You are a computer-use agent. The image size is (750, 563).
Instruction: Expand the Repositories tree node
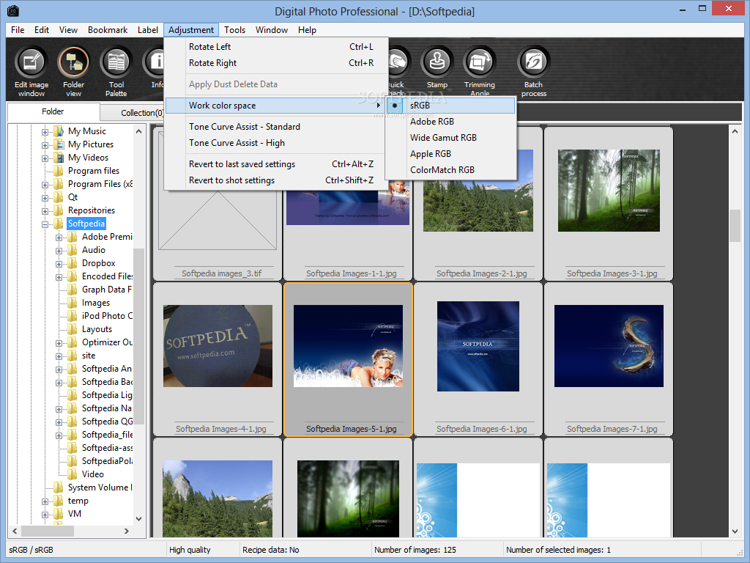45,210
